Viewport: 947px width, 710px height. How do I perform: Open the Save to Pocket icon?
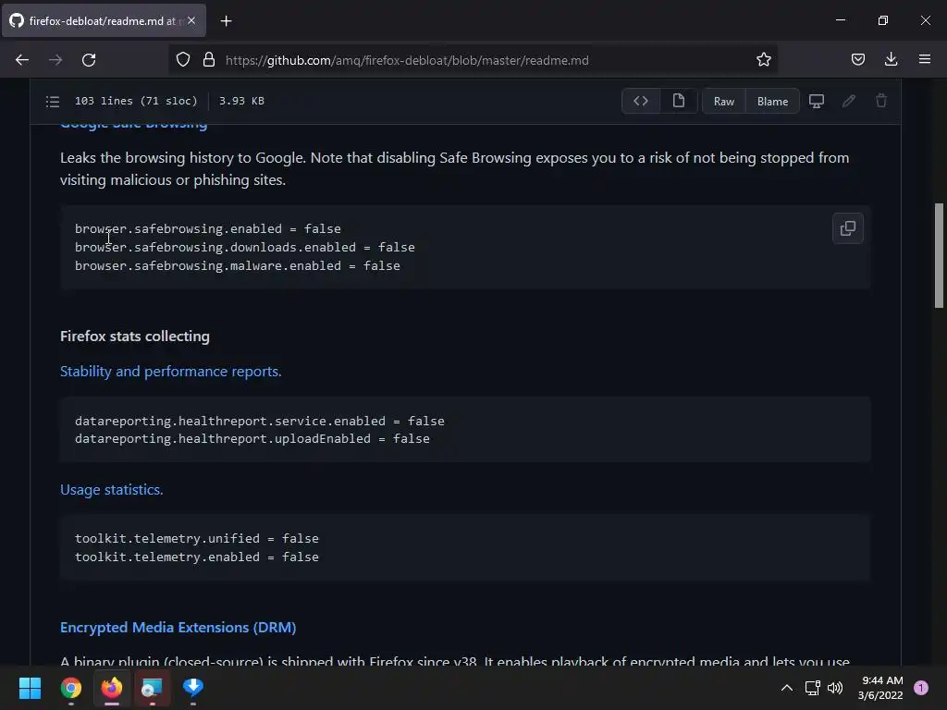tap(857, 60)
